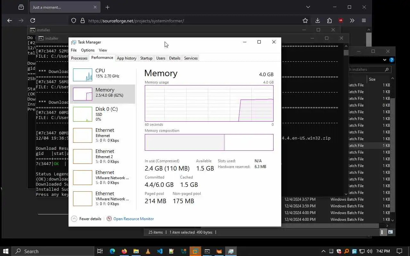Select the CPU performance graph item

pyautogui.click(x=102, y=74)
